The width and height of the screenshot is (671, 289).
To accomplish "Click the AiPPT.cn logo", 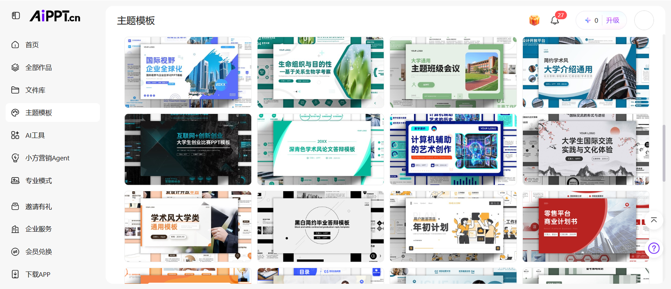I will coord(55,16).
